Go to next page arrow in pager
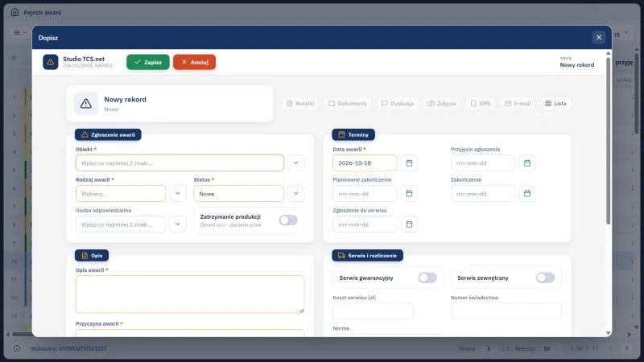Screen dimensions: 644x362 (x=627, y=348)
